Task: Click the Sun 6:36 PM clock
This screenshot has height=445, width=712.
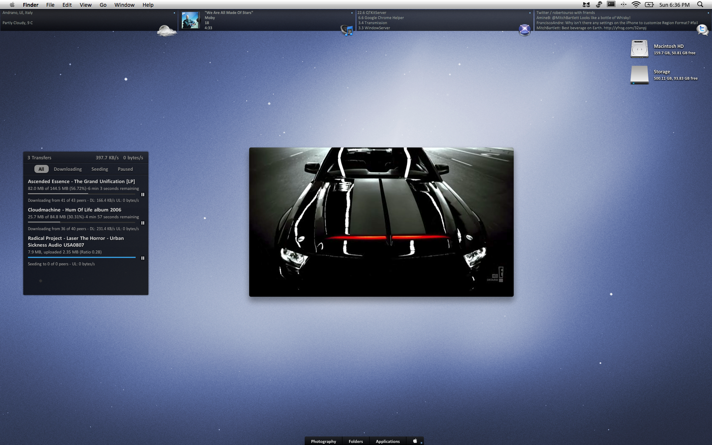Action: pos(674,5)
